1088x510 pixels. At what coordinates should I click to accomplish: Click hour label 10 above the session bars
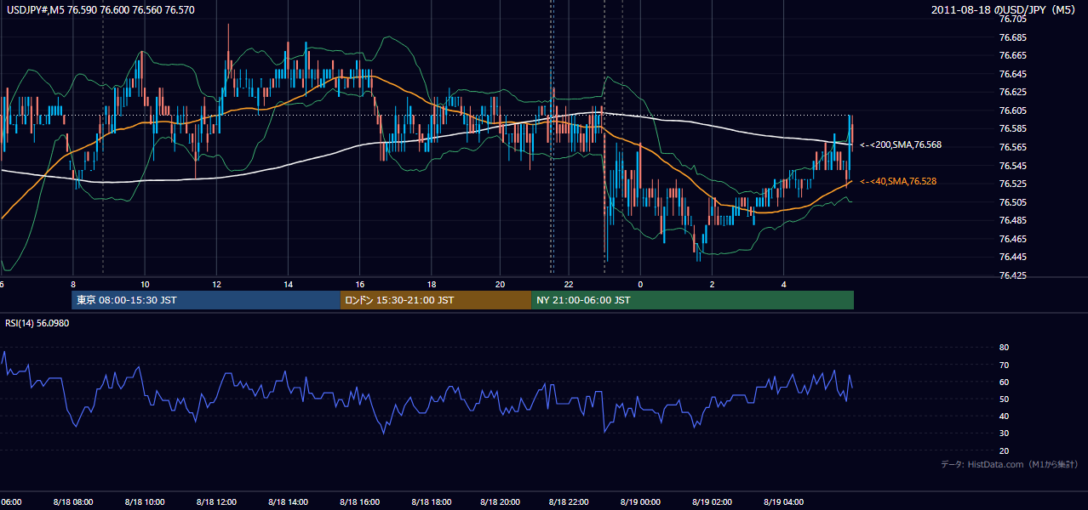pos(145,285)
